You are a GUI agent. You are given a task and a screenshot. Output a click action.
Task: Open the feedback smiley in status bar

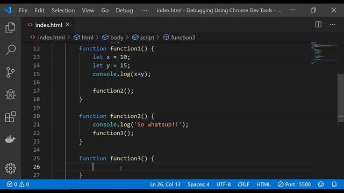(x=321, y=184)
